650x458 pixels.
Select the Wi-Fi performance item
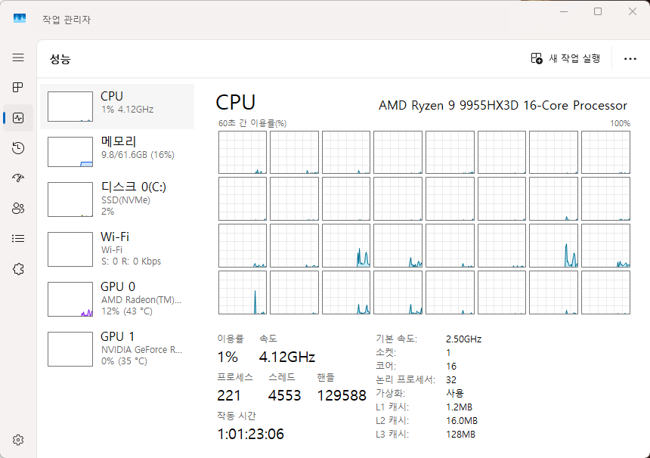(120, 249)
